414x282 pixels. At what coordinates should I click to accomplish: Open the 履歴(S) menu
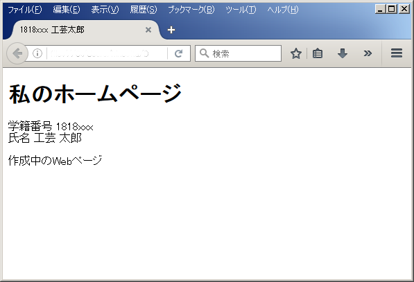click(144, 10)
